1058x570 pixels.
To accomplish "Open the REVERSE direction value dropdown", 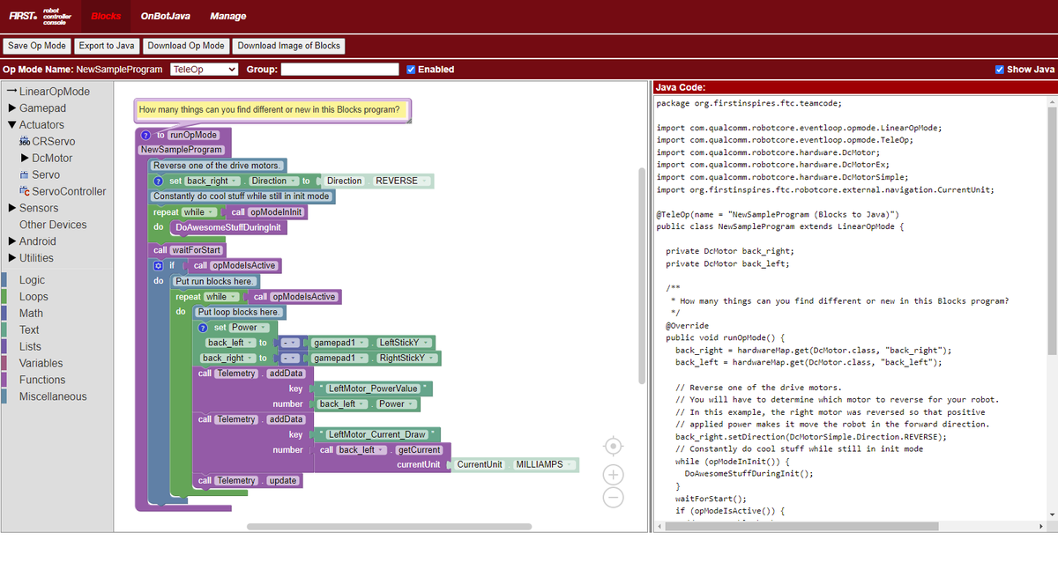I will pyautogui.click(x=402, y=181).
